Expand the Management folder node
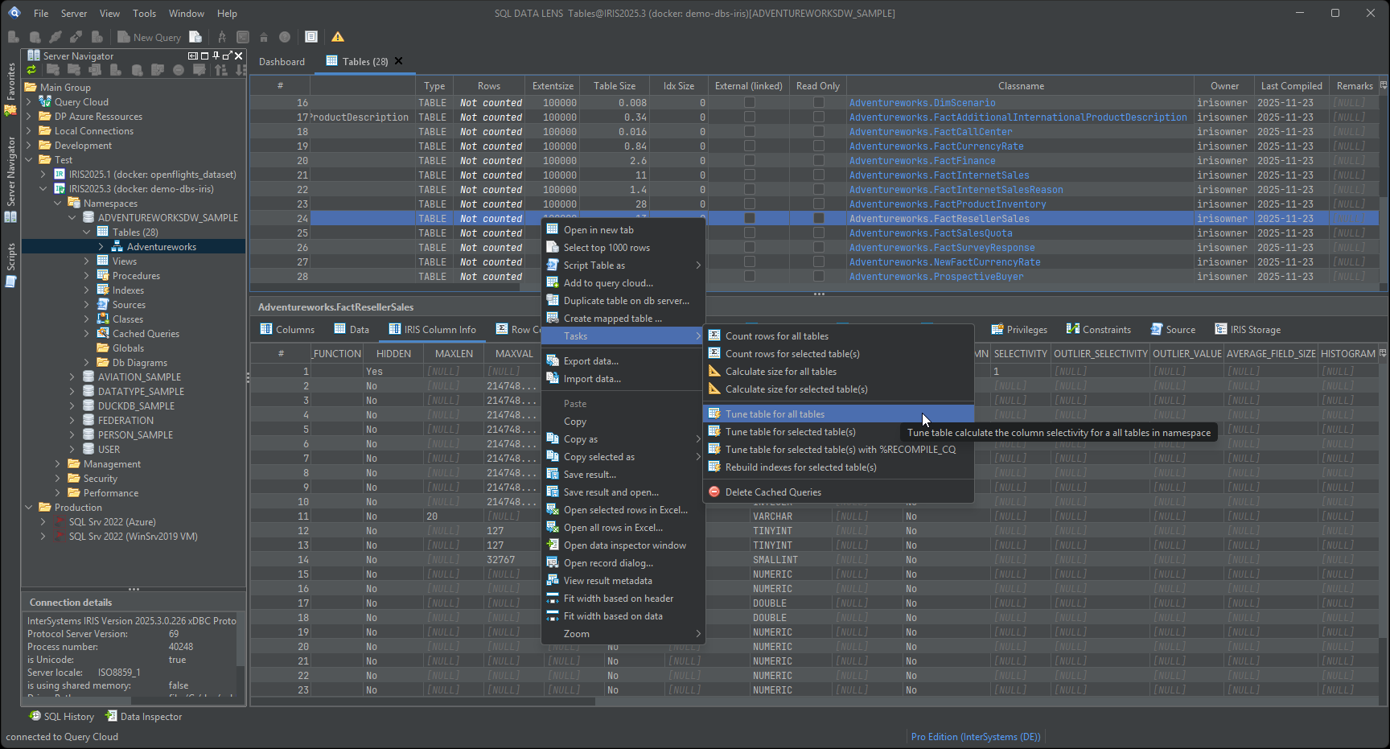 pyautogui.click(x=58, y=464)
